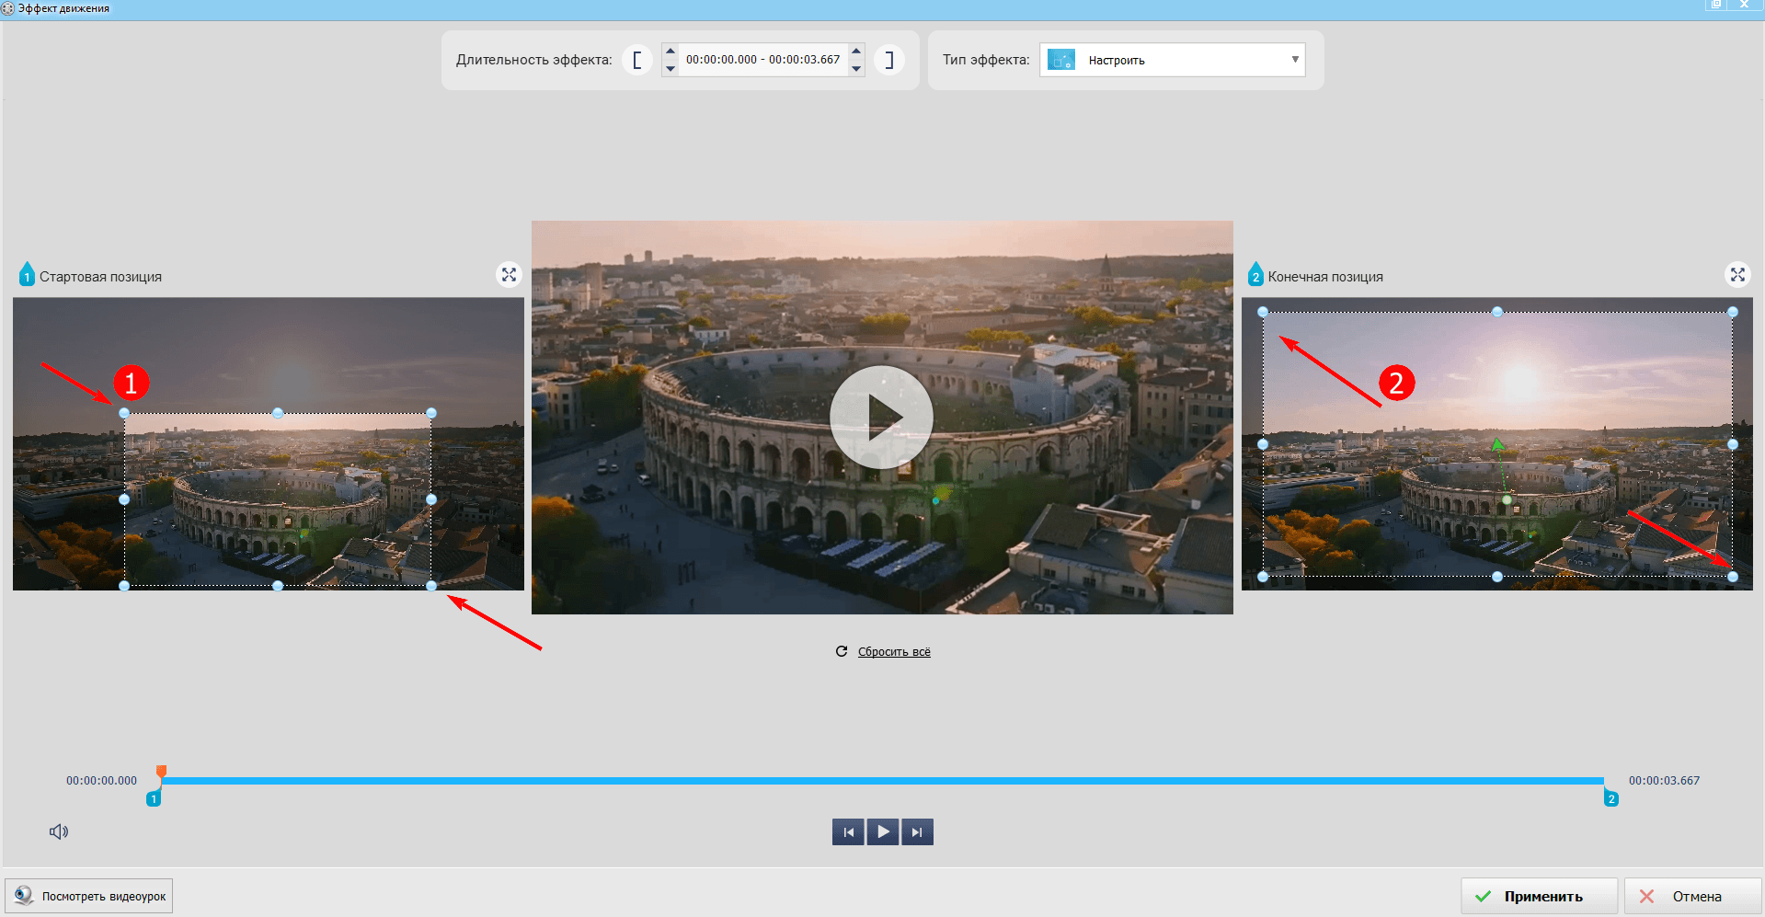
Task: Jump to next frame button
Action: coord(917,831)
